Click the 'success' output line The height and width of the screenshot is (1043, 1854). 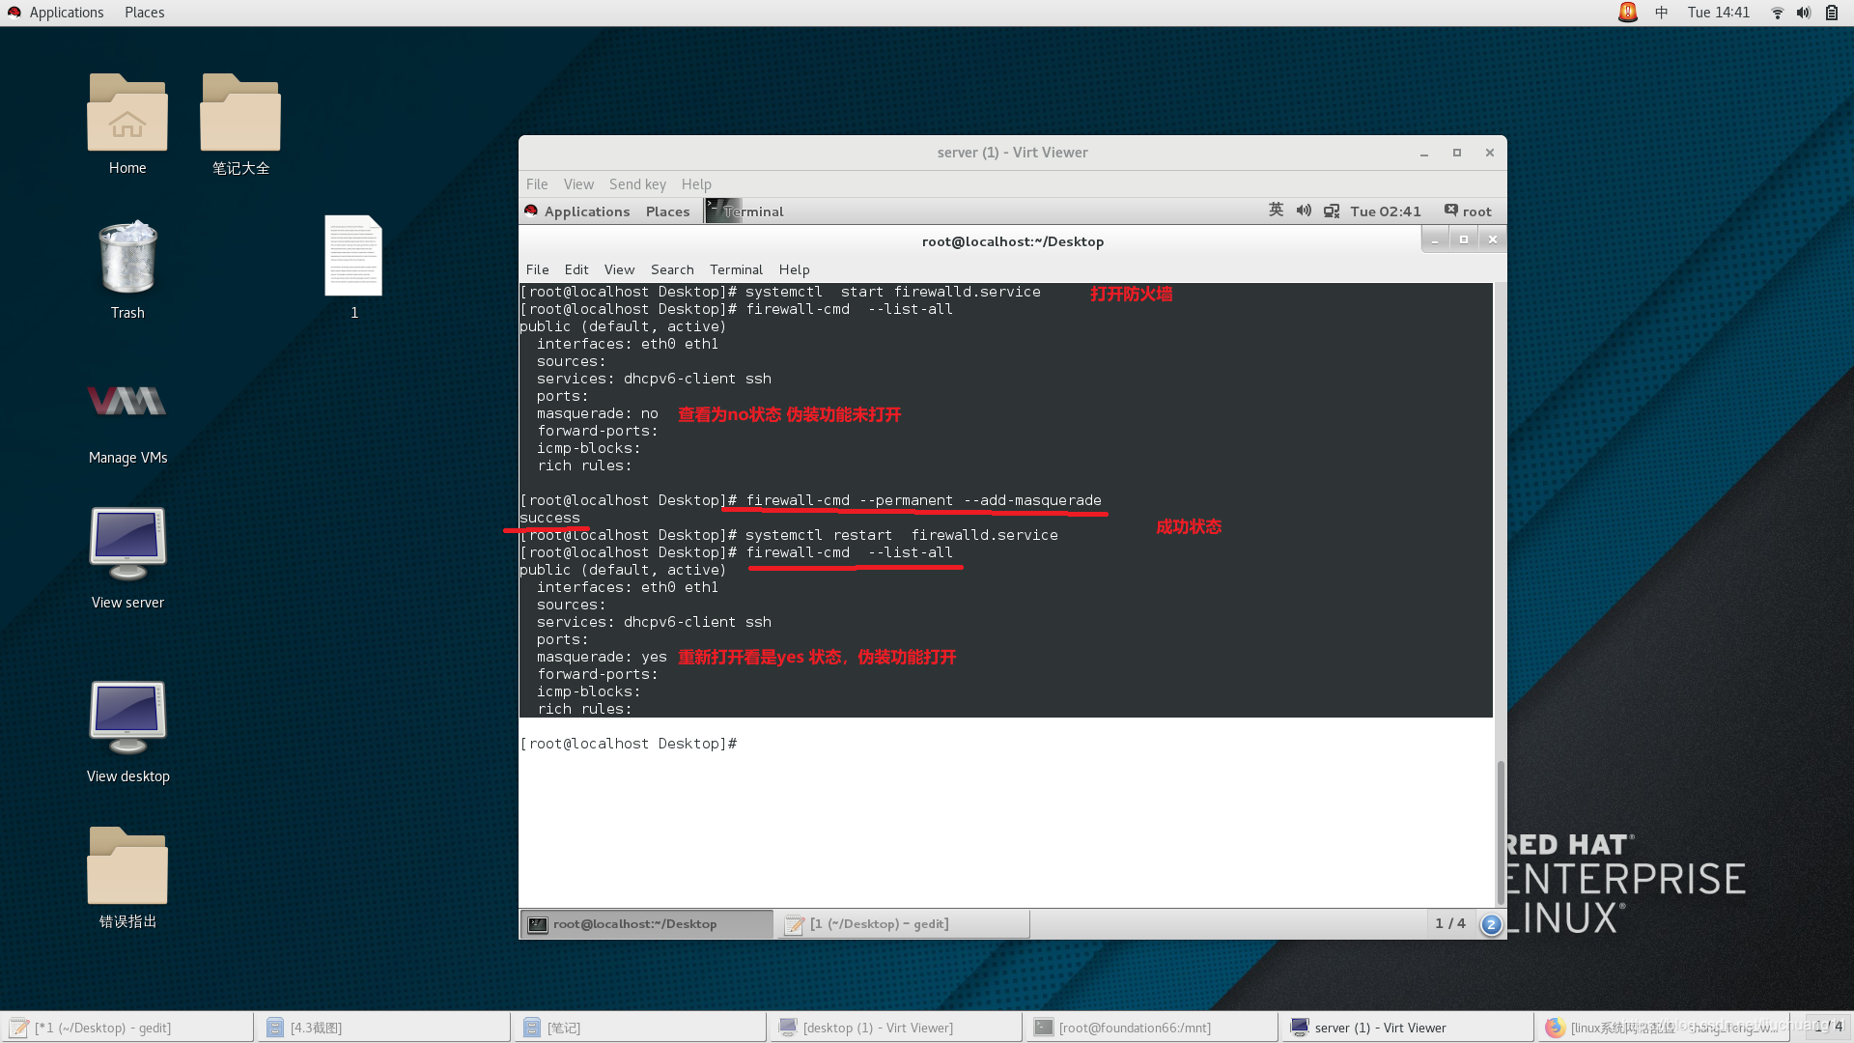(x=549, y=518)
